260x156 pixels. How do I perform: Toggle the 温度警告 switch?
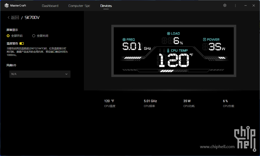(x=21, y=43)
